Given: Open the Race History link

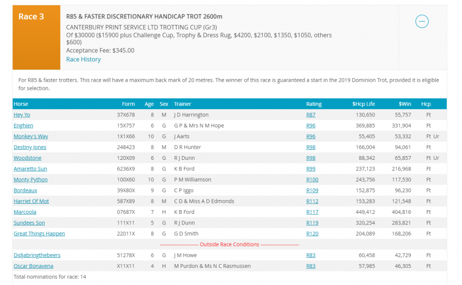Looking at the screenshot, I should (83, 59).
